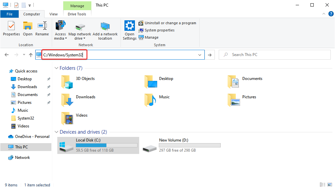The height and width of the screenshot is (189, 335).
Task: Switch to the Computer tab
Action: (x=32, y=14)
